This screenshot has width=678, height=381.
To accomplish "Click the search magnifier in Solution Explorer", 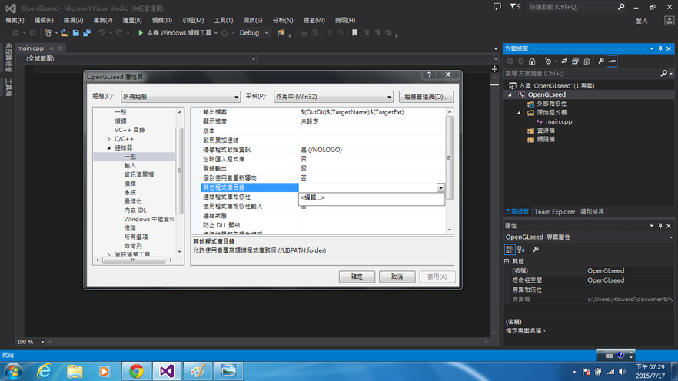I will click(x=664, y=74).
